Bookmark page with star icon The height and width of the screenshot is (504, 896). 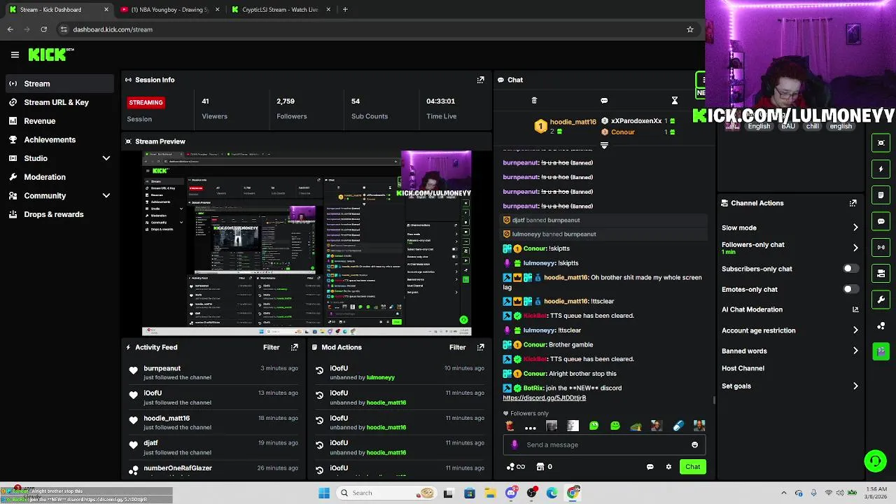click(x=689, y=29)
